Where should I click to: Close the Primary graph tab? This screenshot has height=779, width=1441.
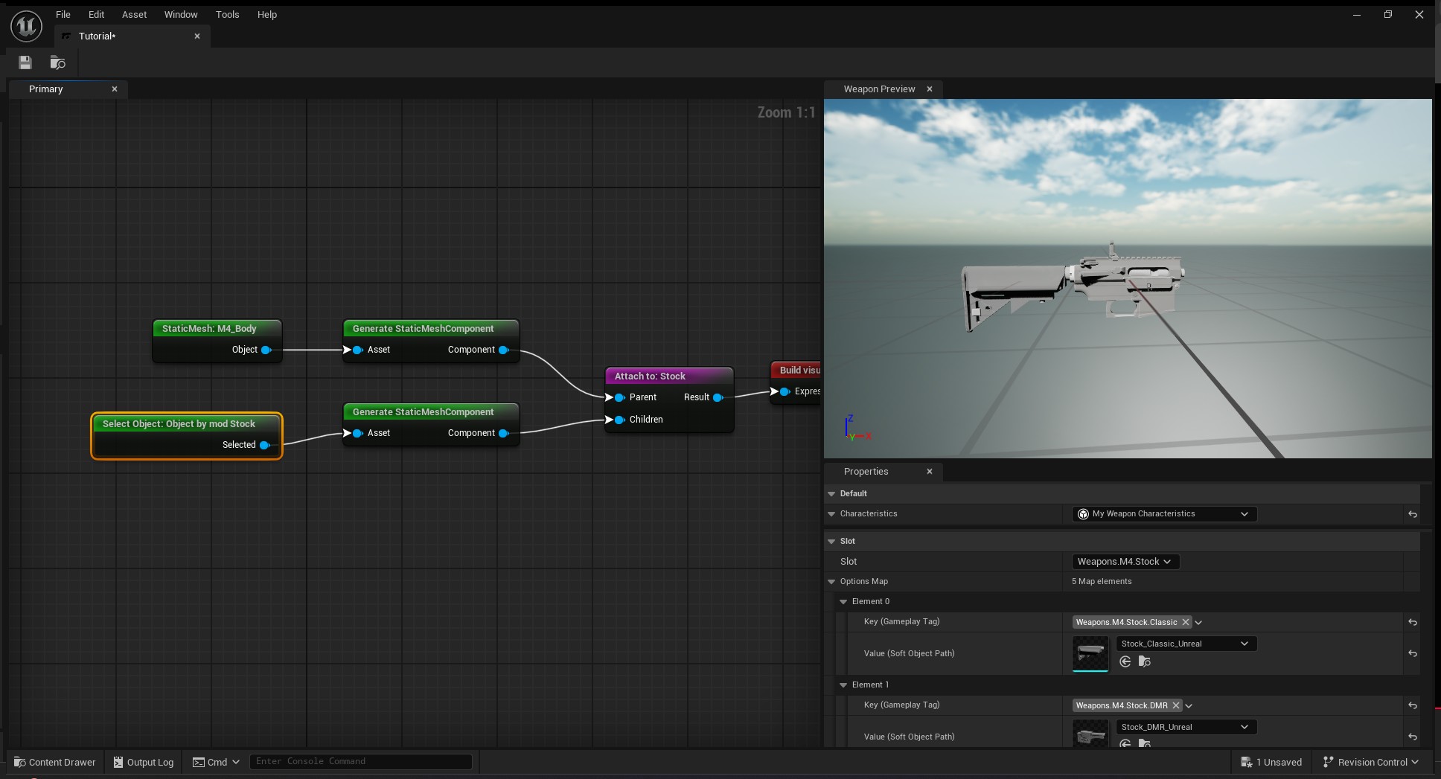coord(115,89)
